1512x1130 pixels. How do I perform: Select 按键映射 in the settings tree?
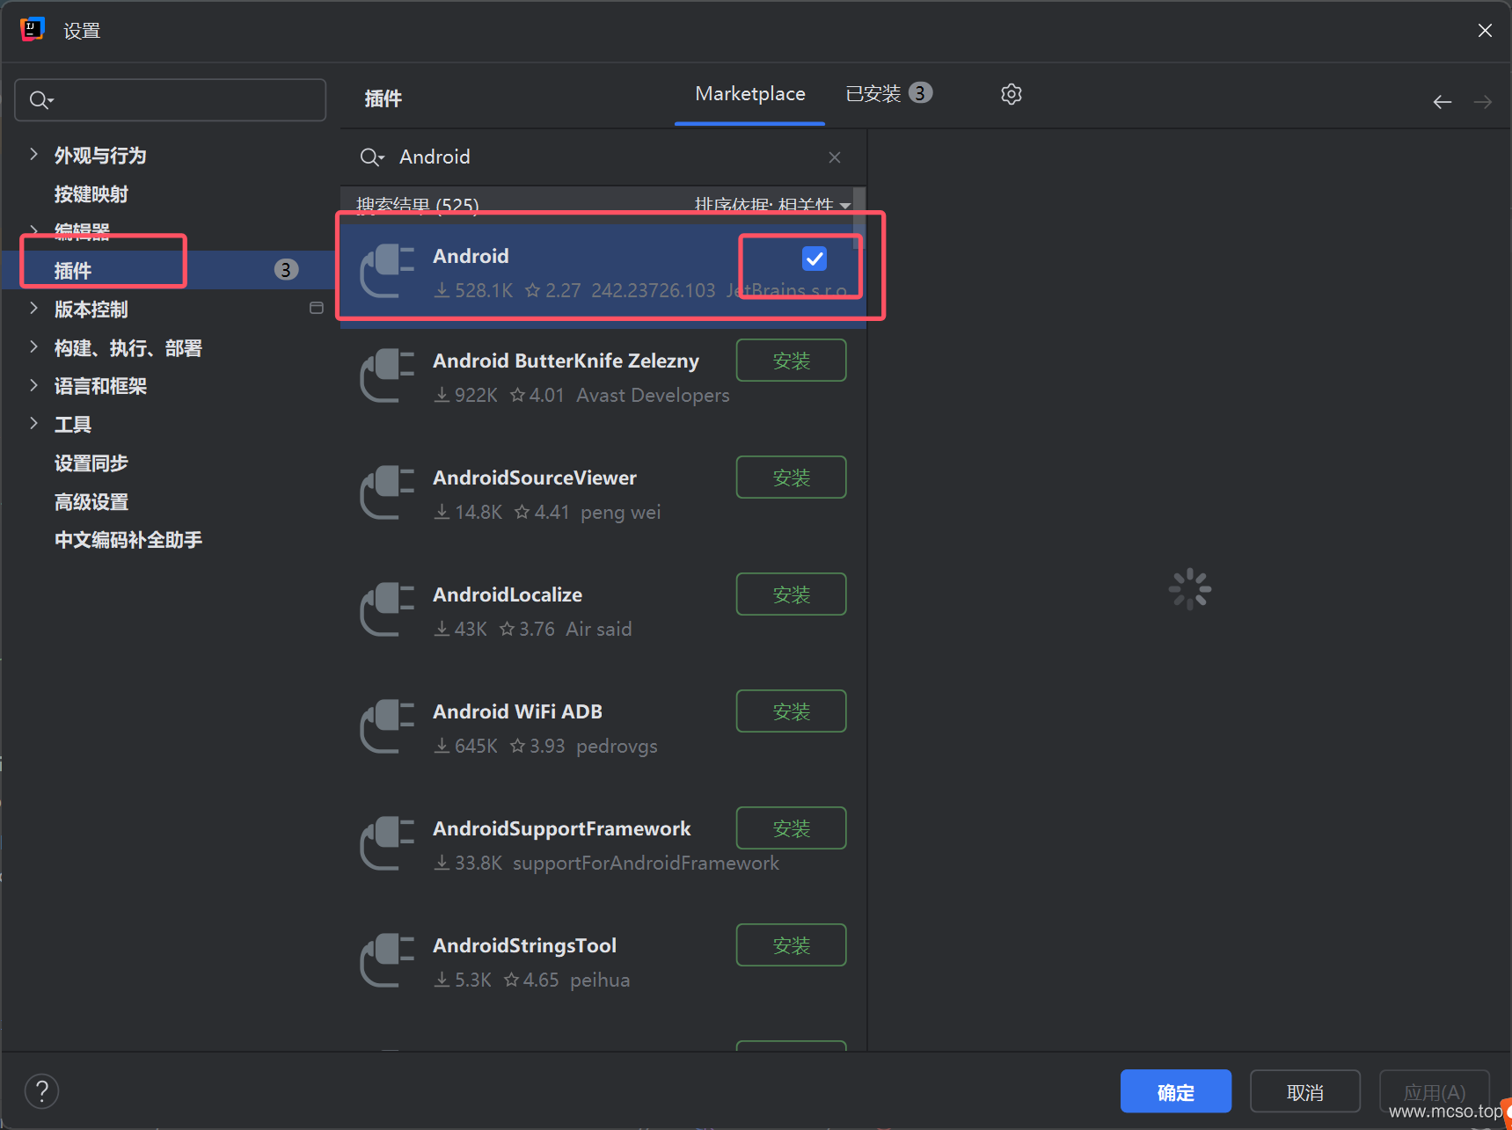(91, 193)
